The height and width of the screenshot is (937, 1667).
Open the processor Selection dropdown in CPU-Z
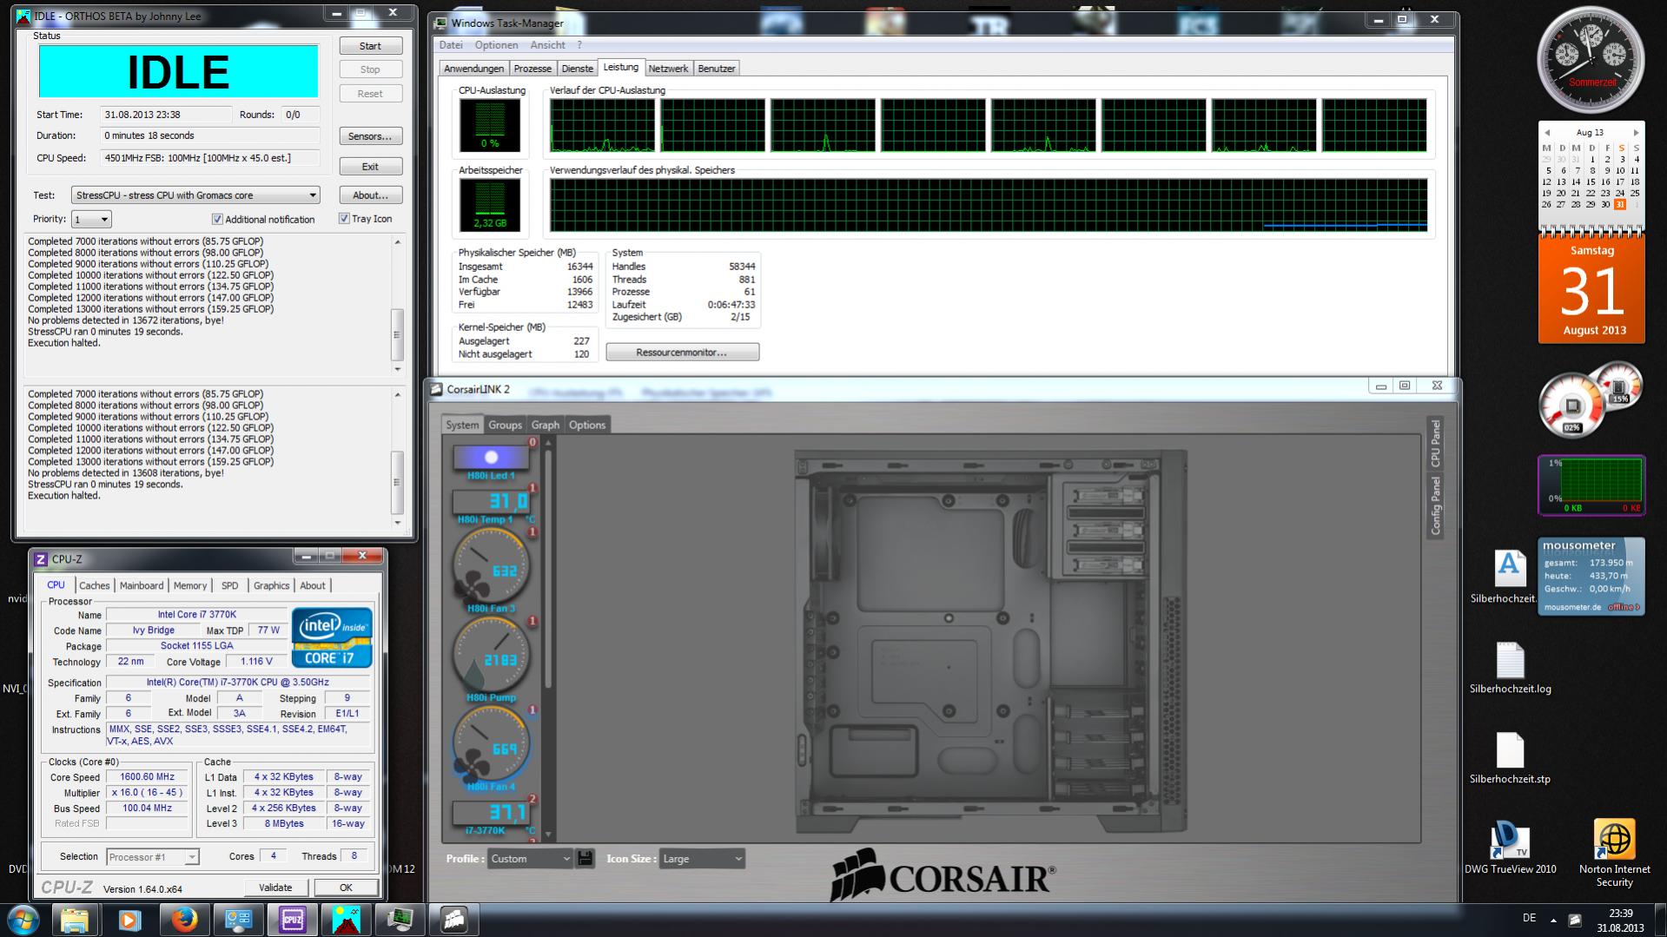(153, 857)
